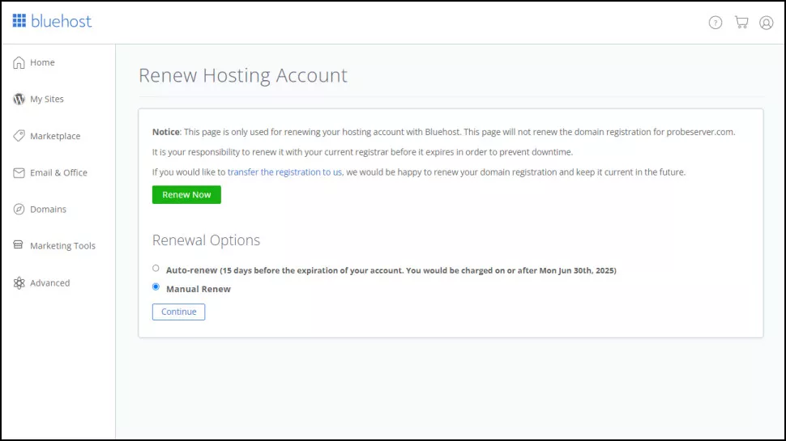
Task: Click the Bluehost grid logo icon
Action: pos(19,20)
